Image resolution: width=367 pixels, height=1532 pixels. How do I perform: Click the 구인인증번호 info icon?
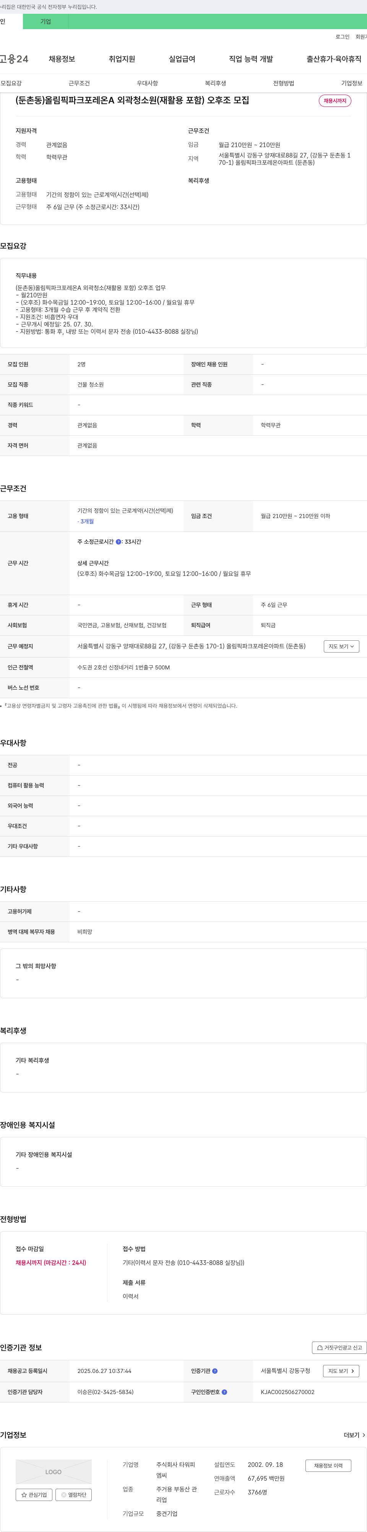pos(225,1392)
